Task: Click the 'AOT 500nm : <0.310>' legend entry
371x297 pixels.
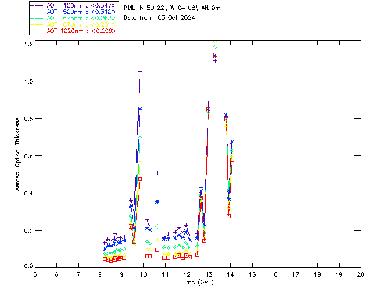Action: (x=74, y=12)
